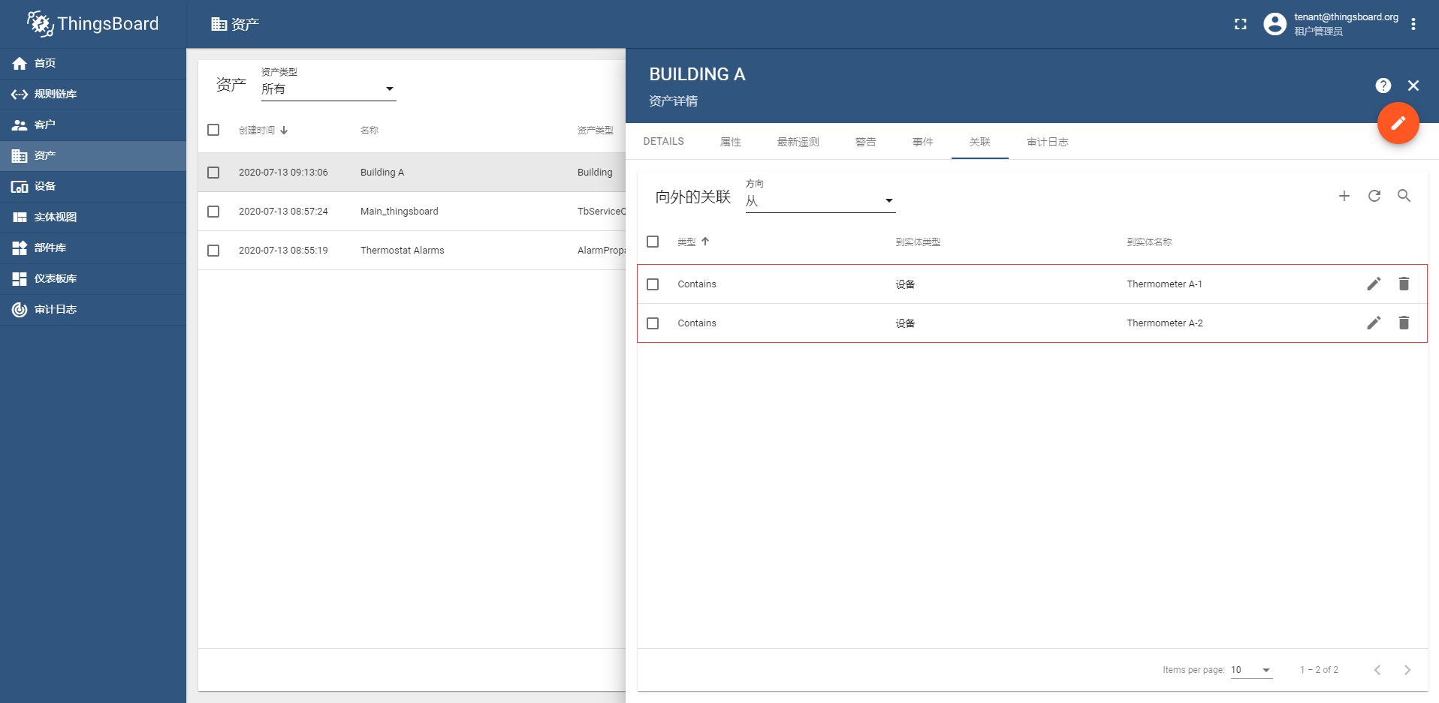Open the help question mark button
The width and height of the screenshot is (1439, 703).
pyautogui.click(x=1383, y=86)
